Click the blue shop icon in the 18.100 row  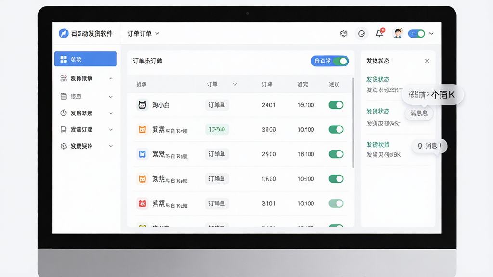click(142, 154)
